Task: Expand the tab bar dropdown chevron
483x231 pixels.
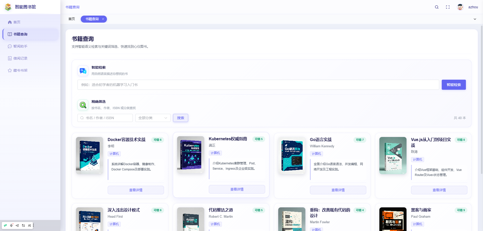Action: click(x=475, y=19)
